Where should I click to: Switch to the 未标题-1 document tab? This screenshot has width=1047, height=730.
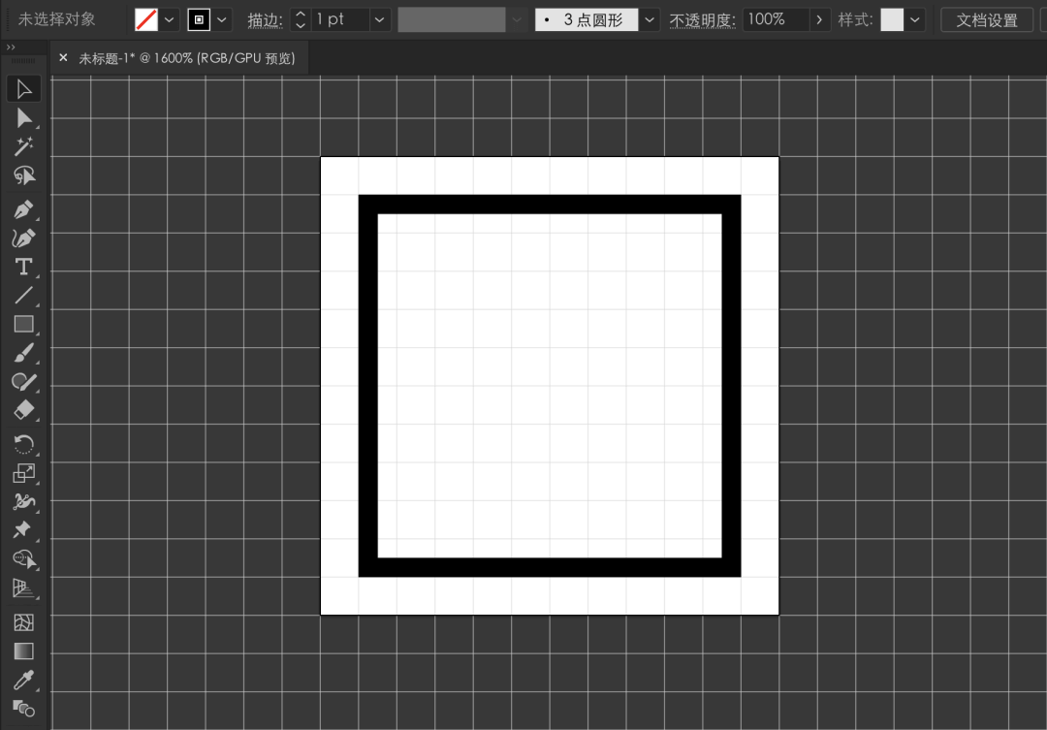coord(187,58)
